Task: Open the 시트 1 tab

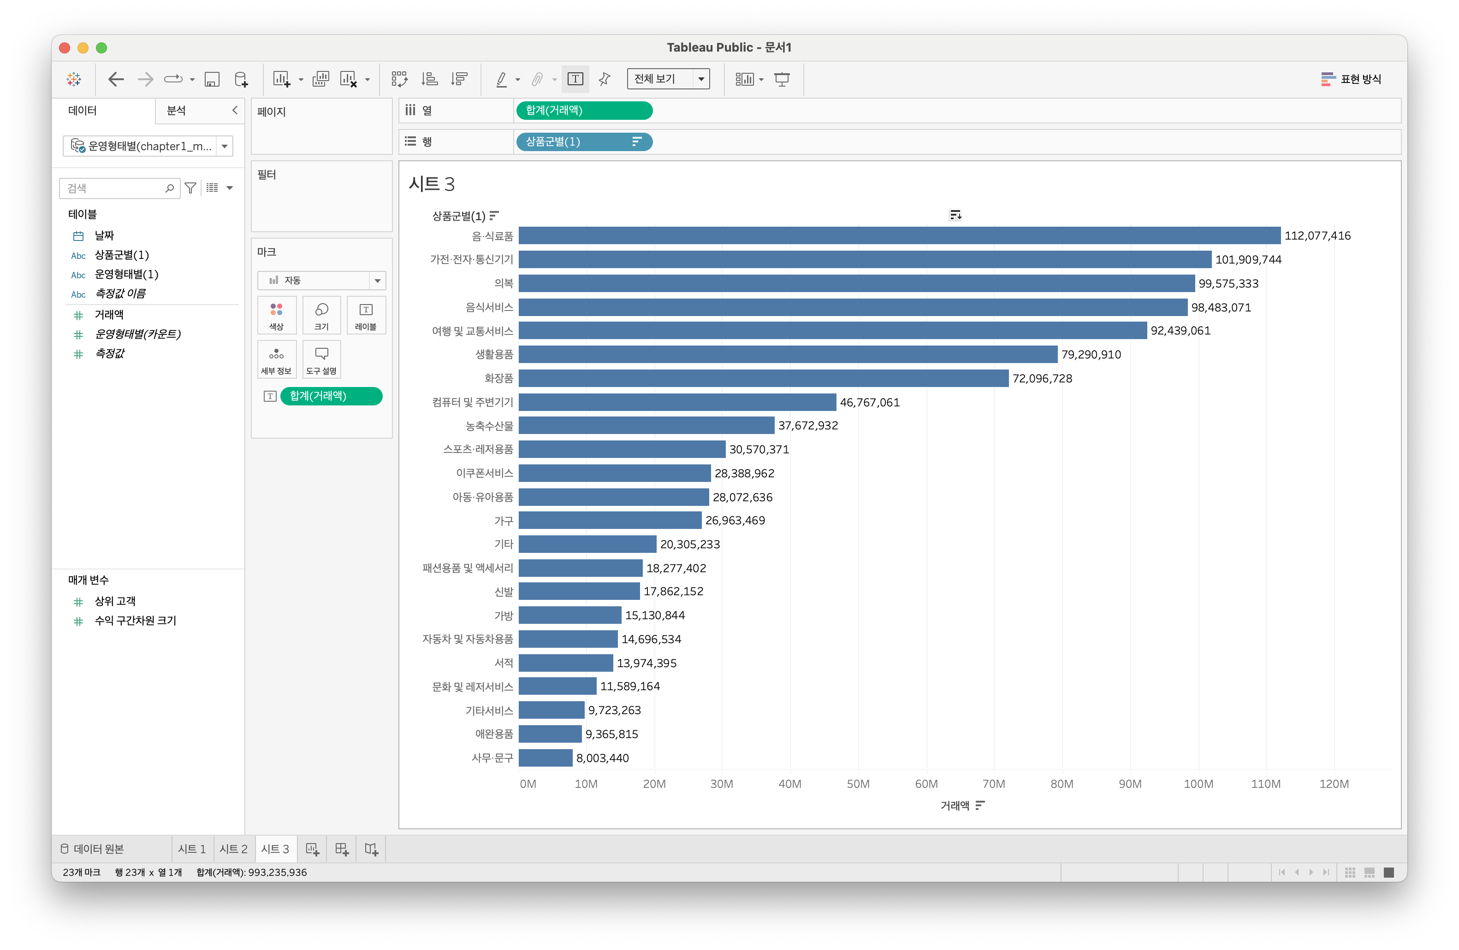Action: coord(192,849)
